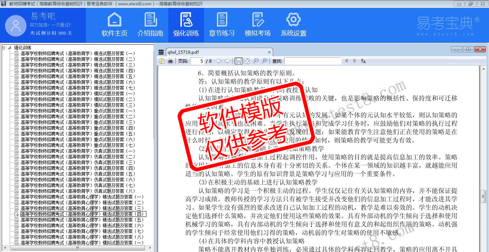Open 高等教育学 精选试题及答案（三）
This screenshot has width=489, height=252.
pos(78,65)
